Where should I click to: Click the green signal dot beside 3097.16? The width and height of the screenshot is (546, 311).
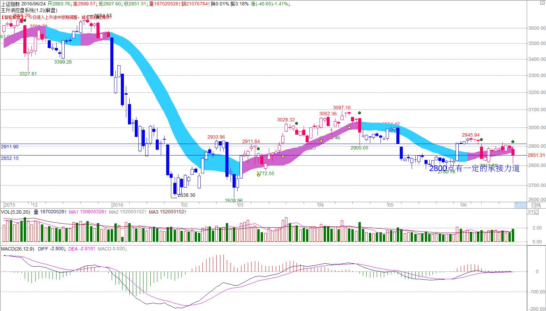359,113
